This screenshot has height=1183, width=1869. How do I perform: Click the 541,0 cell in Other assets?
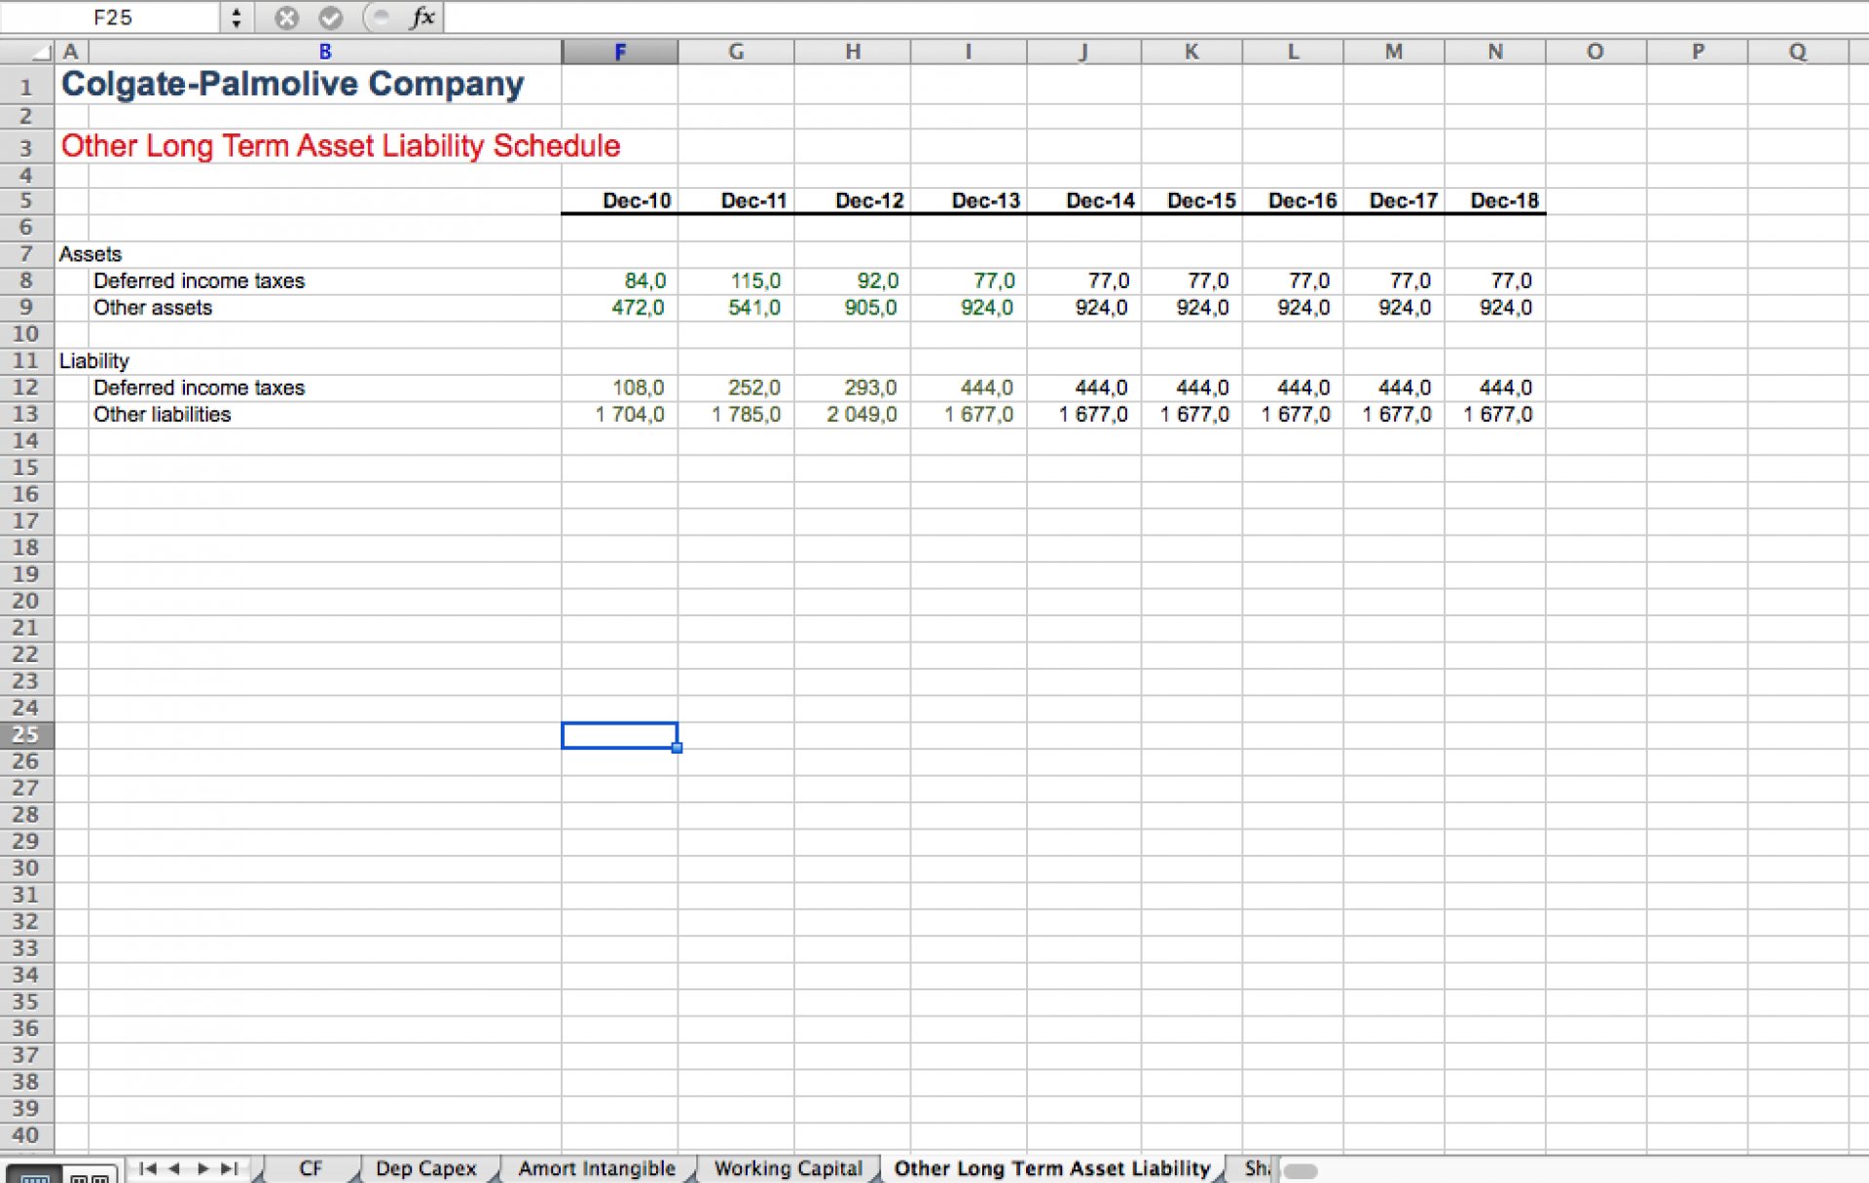tap(736, 308)
